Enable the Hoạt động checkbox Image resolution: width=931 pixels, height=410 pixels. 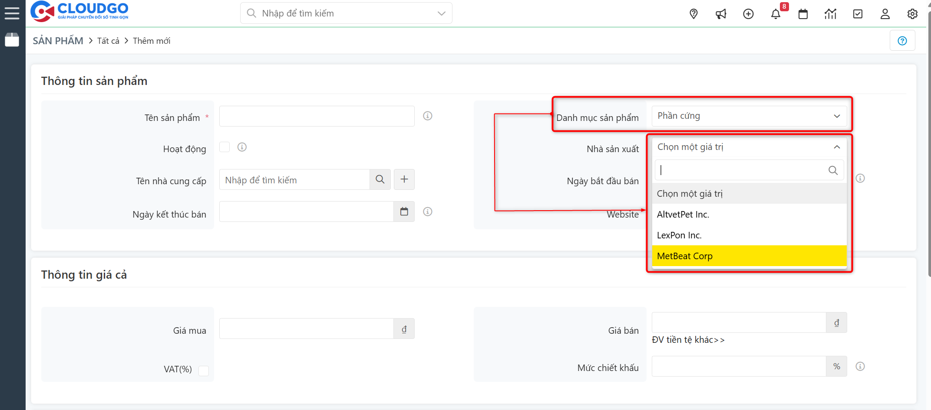(x=224, y=147)
